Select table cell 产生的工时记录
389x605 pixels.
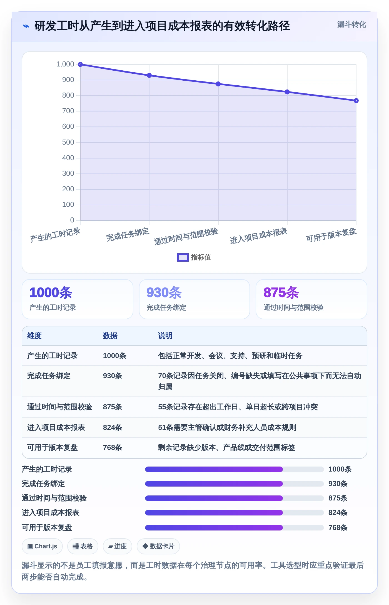tap(53, 356)
